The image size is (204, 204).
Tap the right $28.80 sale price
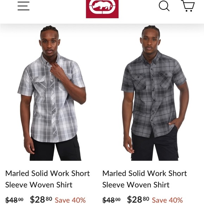(138, 199)
